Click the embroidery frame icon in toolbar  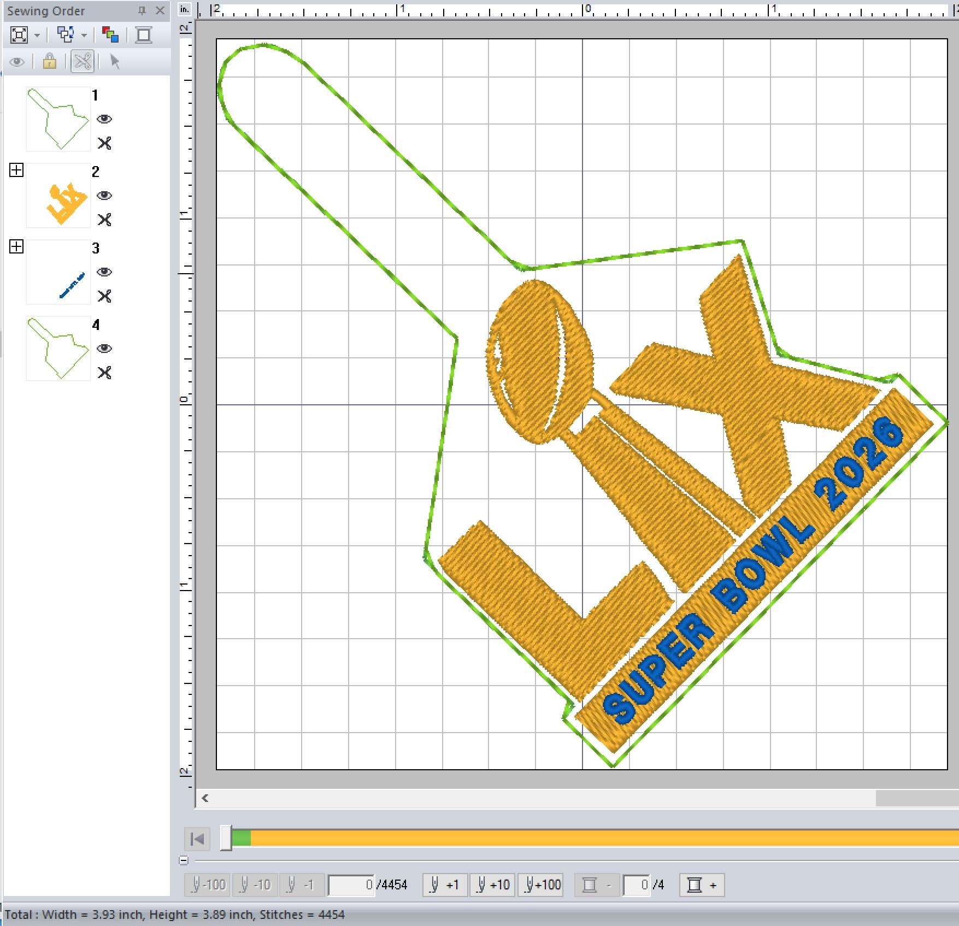point(144,35)
